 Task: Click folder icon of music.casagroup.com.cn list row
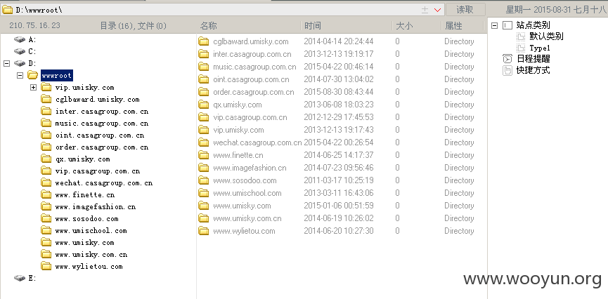point(204,67)
